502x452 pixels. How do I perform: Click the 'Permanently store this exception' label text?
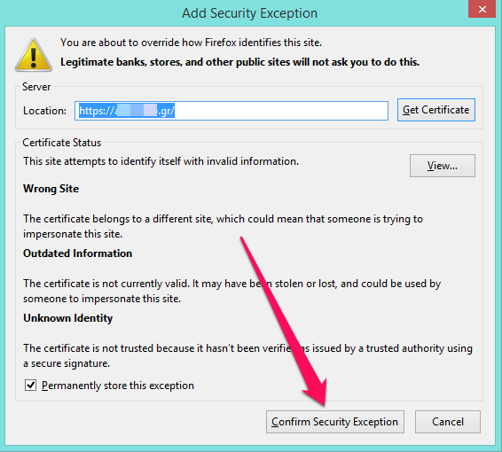coord(118,386)
